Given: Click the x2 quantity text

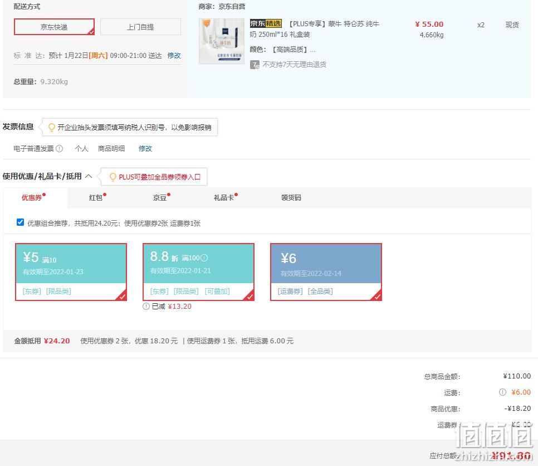Looking at the screenshot, I should 481,25.
